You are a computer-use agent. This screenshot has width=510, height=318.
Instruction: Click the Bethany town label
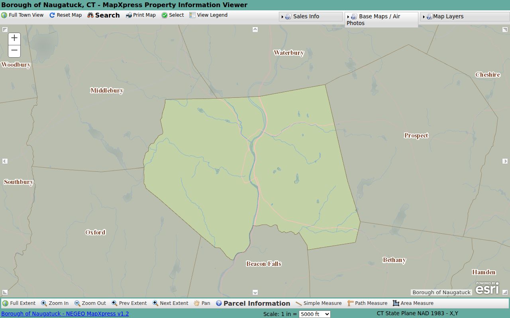pyautogui.click(x=394, y=260)
